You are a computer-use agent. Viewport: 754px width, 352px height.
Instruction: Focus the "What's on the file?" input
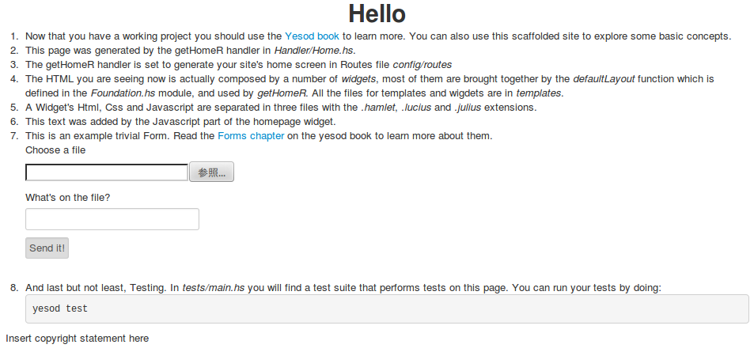click(x=112, y=219)
